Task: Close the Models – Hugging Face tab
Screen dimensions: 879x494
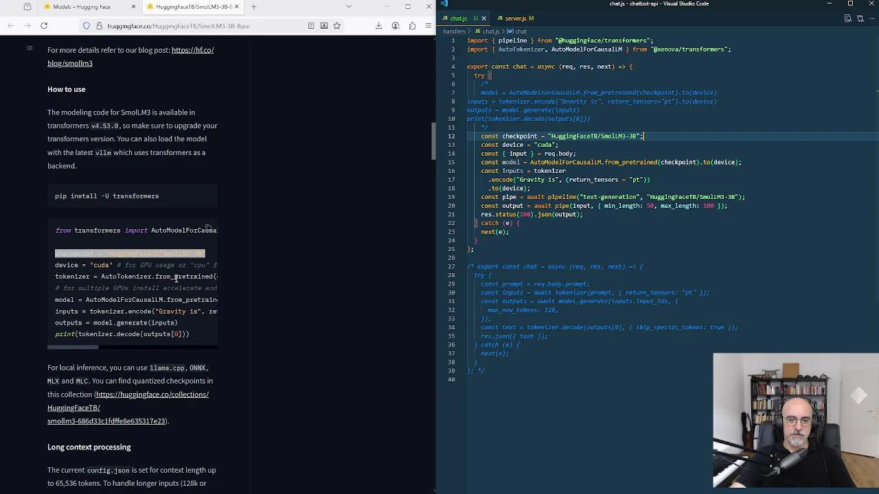Action: pos(133,7)
